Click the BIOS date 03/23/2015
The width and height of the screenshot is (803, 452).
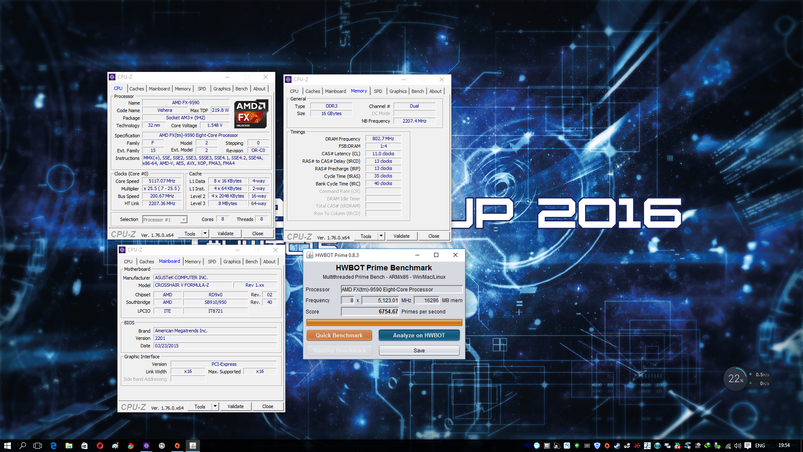pyautogui.click(x=215, y=346)
